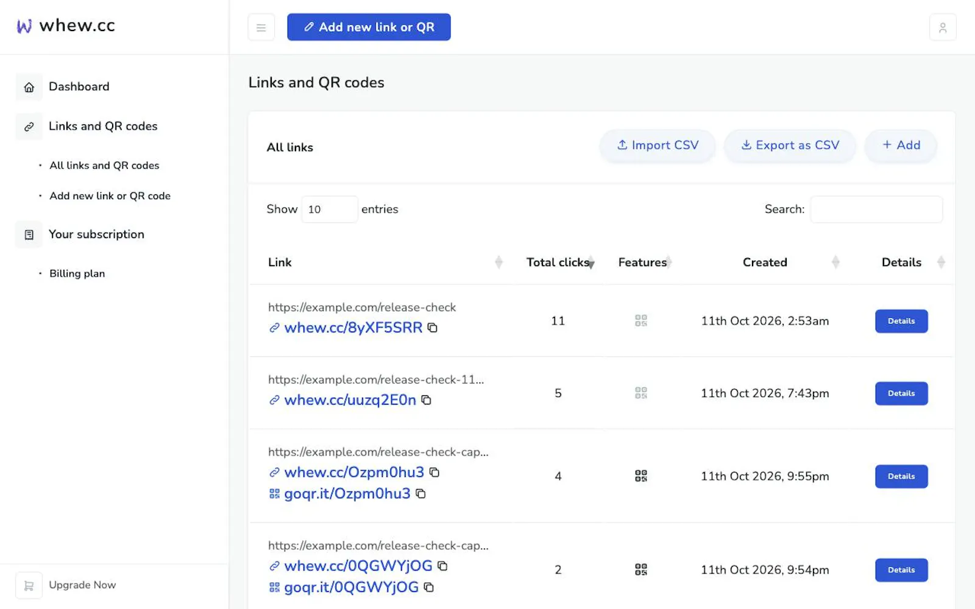
Task: Click QR feature icon in the 4-clicks row
Action: 640,476
